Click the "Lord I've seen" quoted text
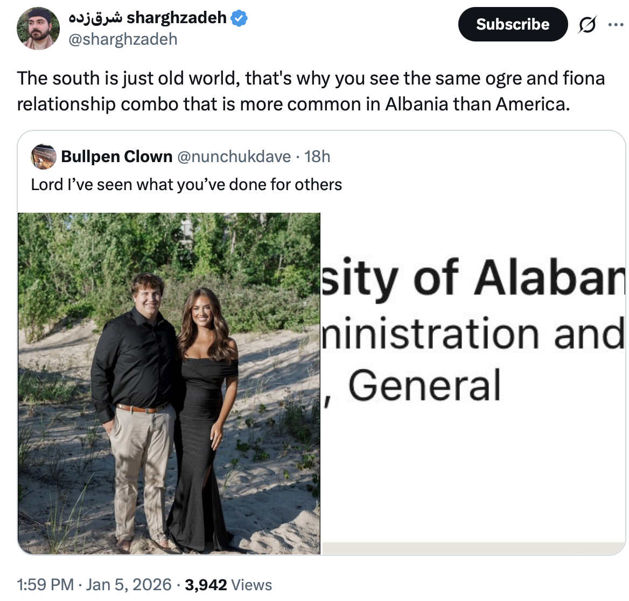This screenshot has width=629, height=601. pos(186,185)
